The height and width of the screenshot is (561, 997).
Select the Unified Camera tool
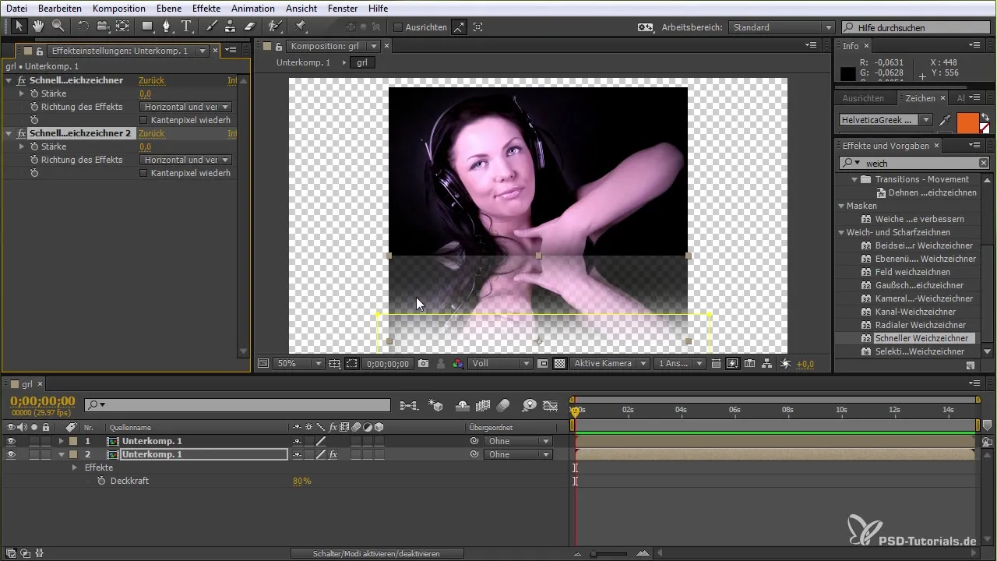(103, 26)
